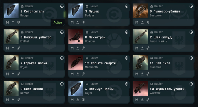
Task: Click the round emblem icon on 7 Горькая попка
Action: coord(62,58)
